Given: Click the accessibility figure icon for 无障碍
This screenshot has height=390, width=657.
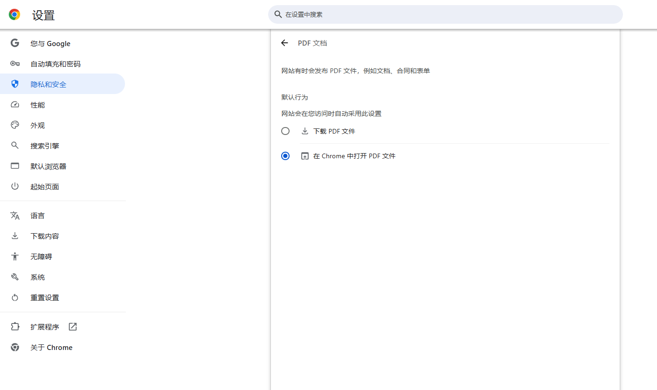Looking at the screenshot, I should coord(15,256).
